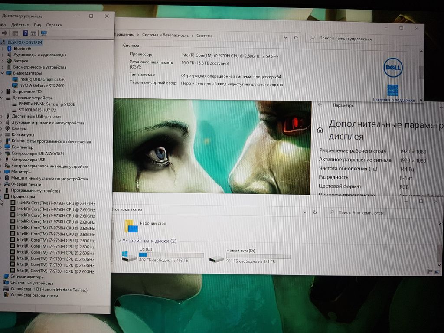Select the Контроллеры USB node

click(x=28, y=160)
